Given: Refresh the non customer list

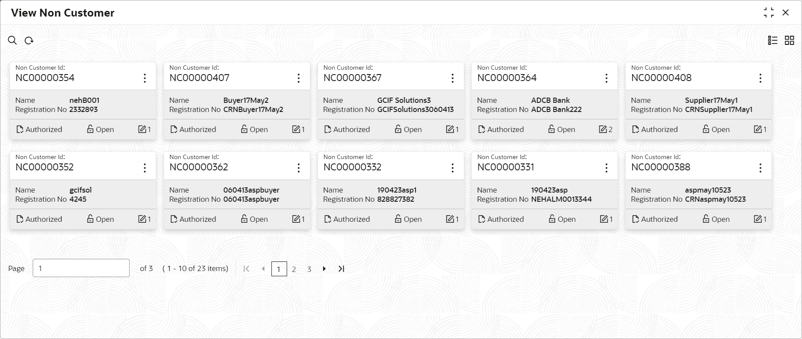Looking at the screenshot, I should click(x=29, y=41).
